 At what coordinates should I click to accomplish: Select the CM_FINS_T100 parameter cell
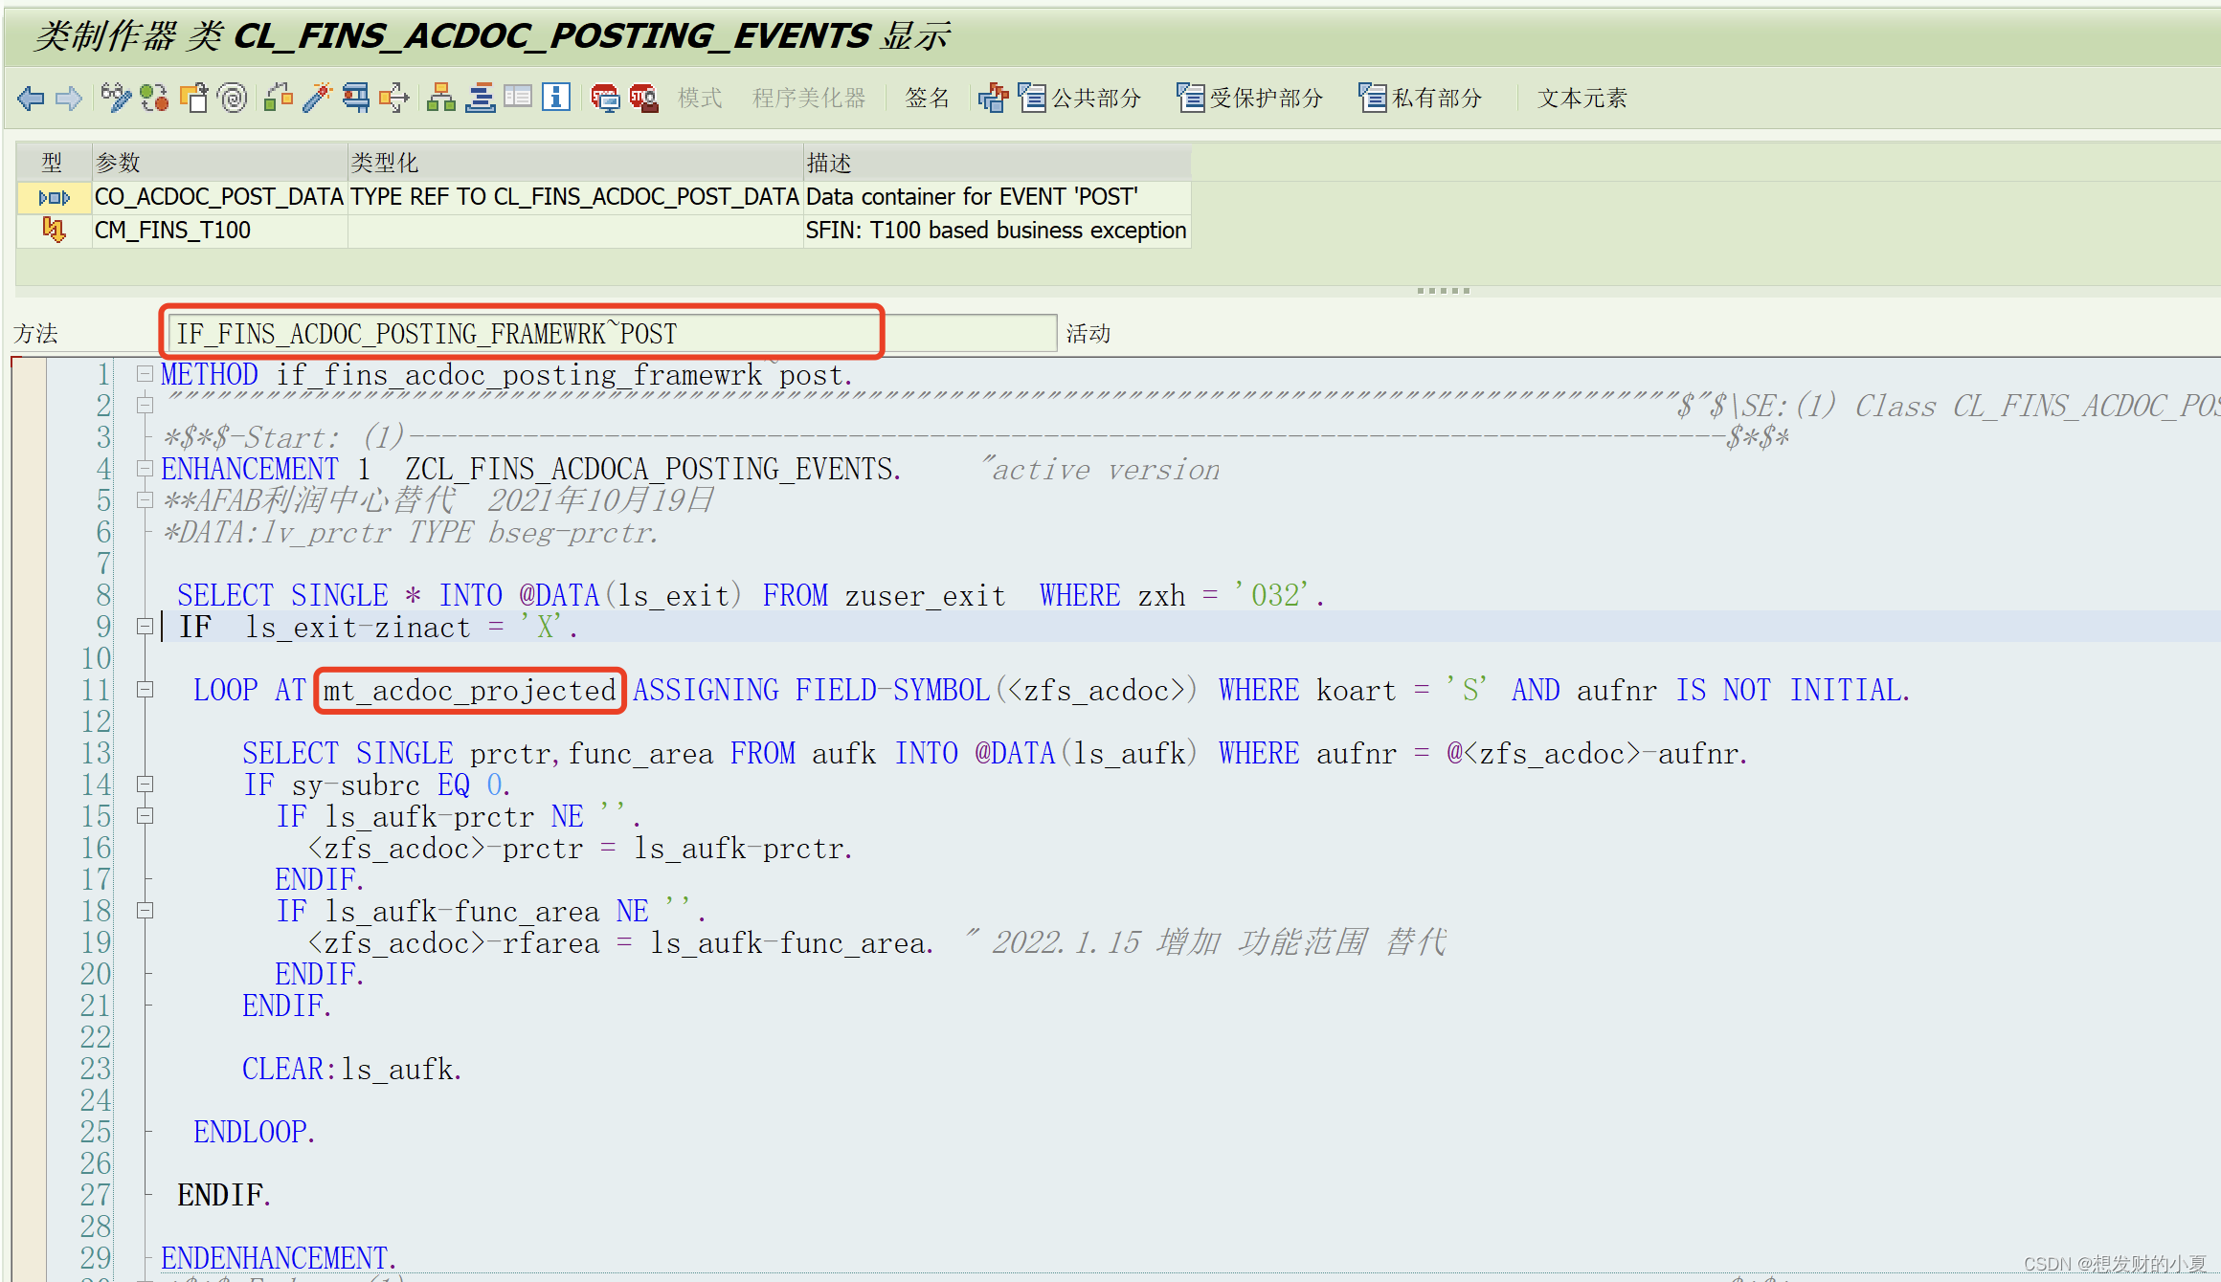tap(219, 231)
